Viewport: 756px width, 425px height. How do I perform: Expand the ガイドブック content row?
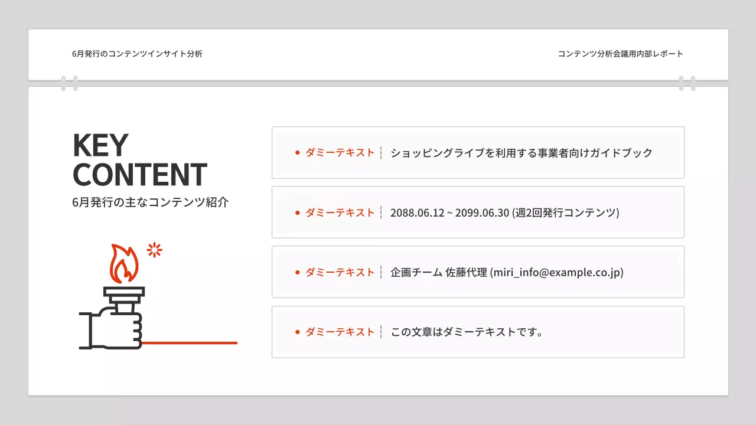(478, 152)
